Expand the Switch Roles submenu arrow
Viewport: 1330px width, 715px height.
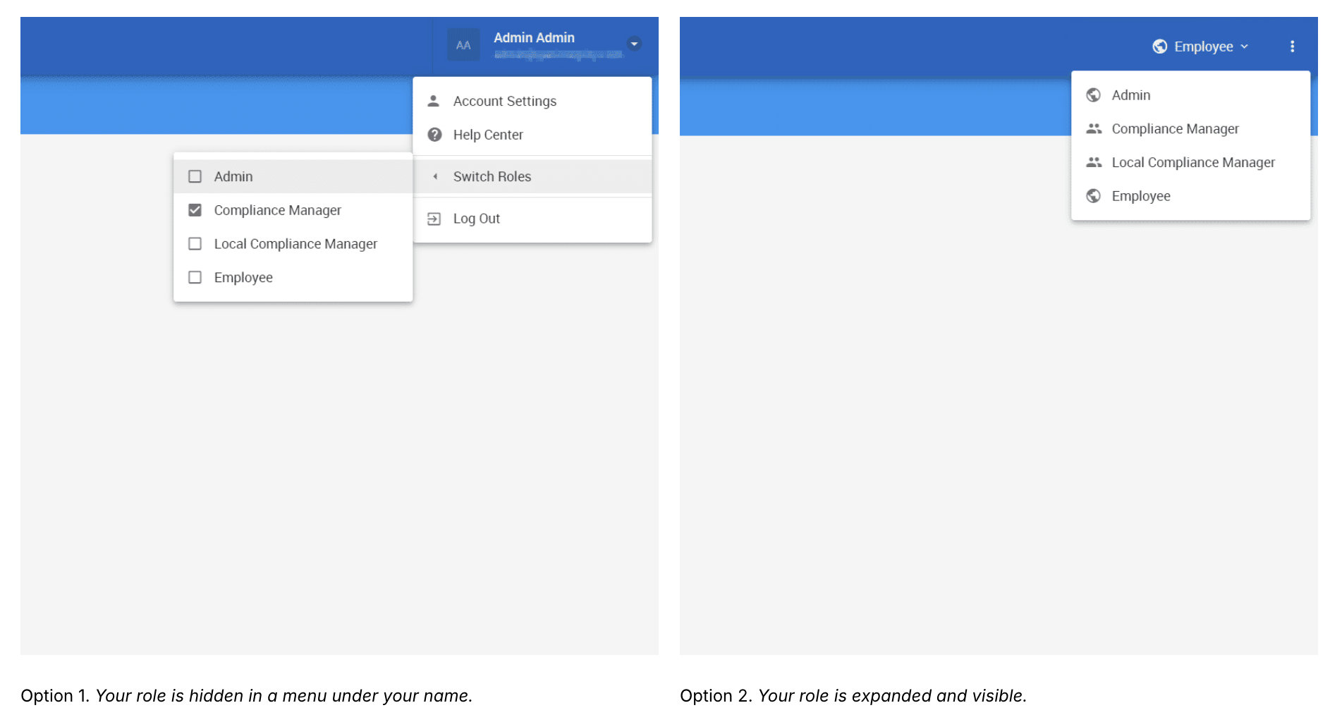pyautogui.click(x=435, y=176)
